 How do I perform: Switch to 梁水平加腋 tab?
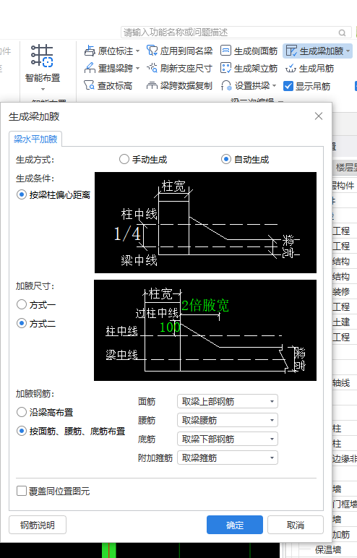pyautogui.click(x=35, y=139)
